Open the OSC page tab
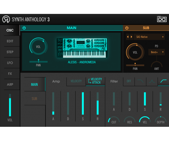Screen dimensions: 169x141 10,30
